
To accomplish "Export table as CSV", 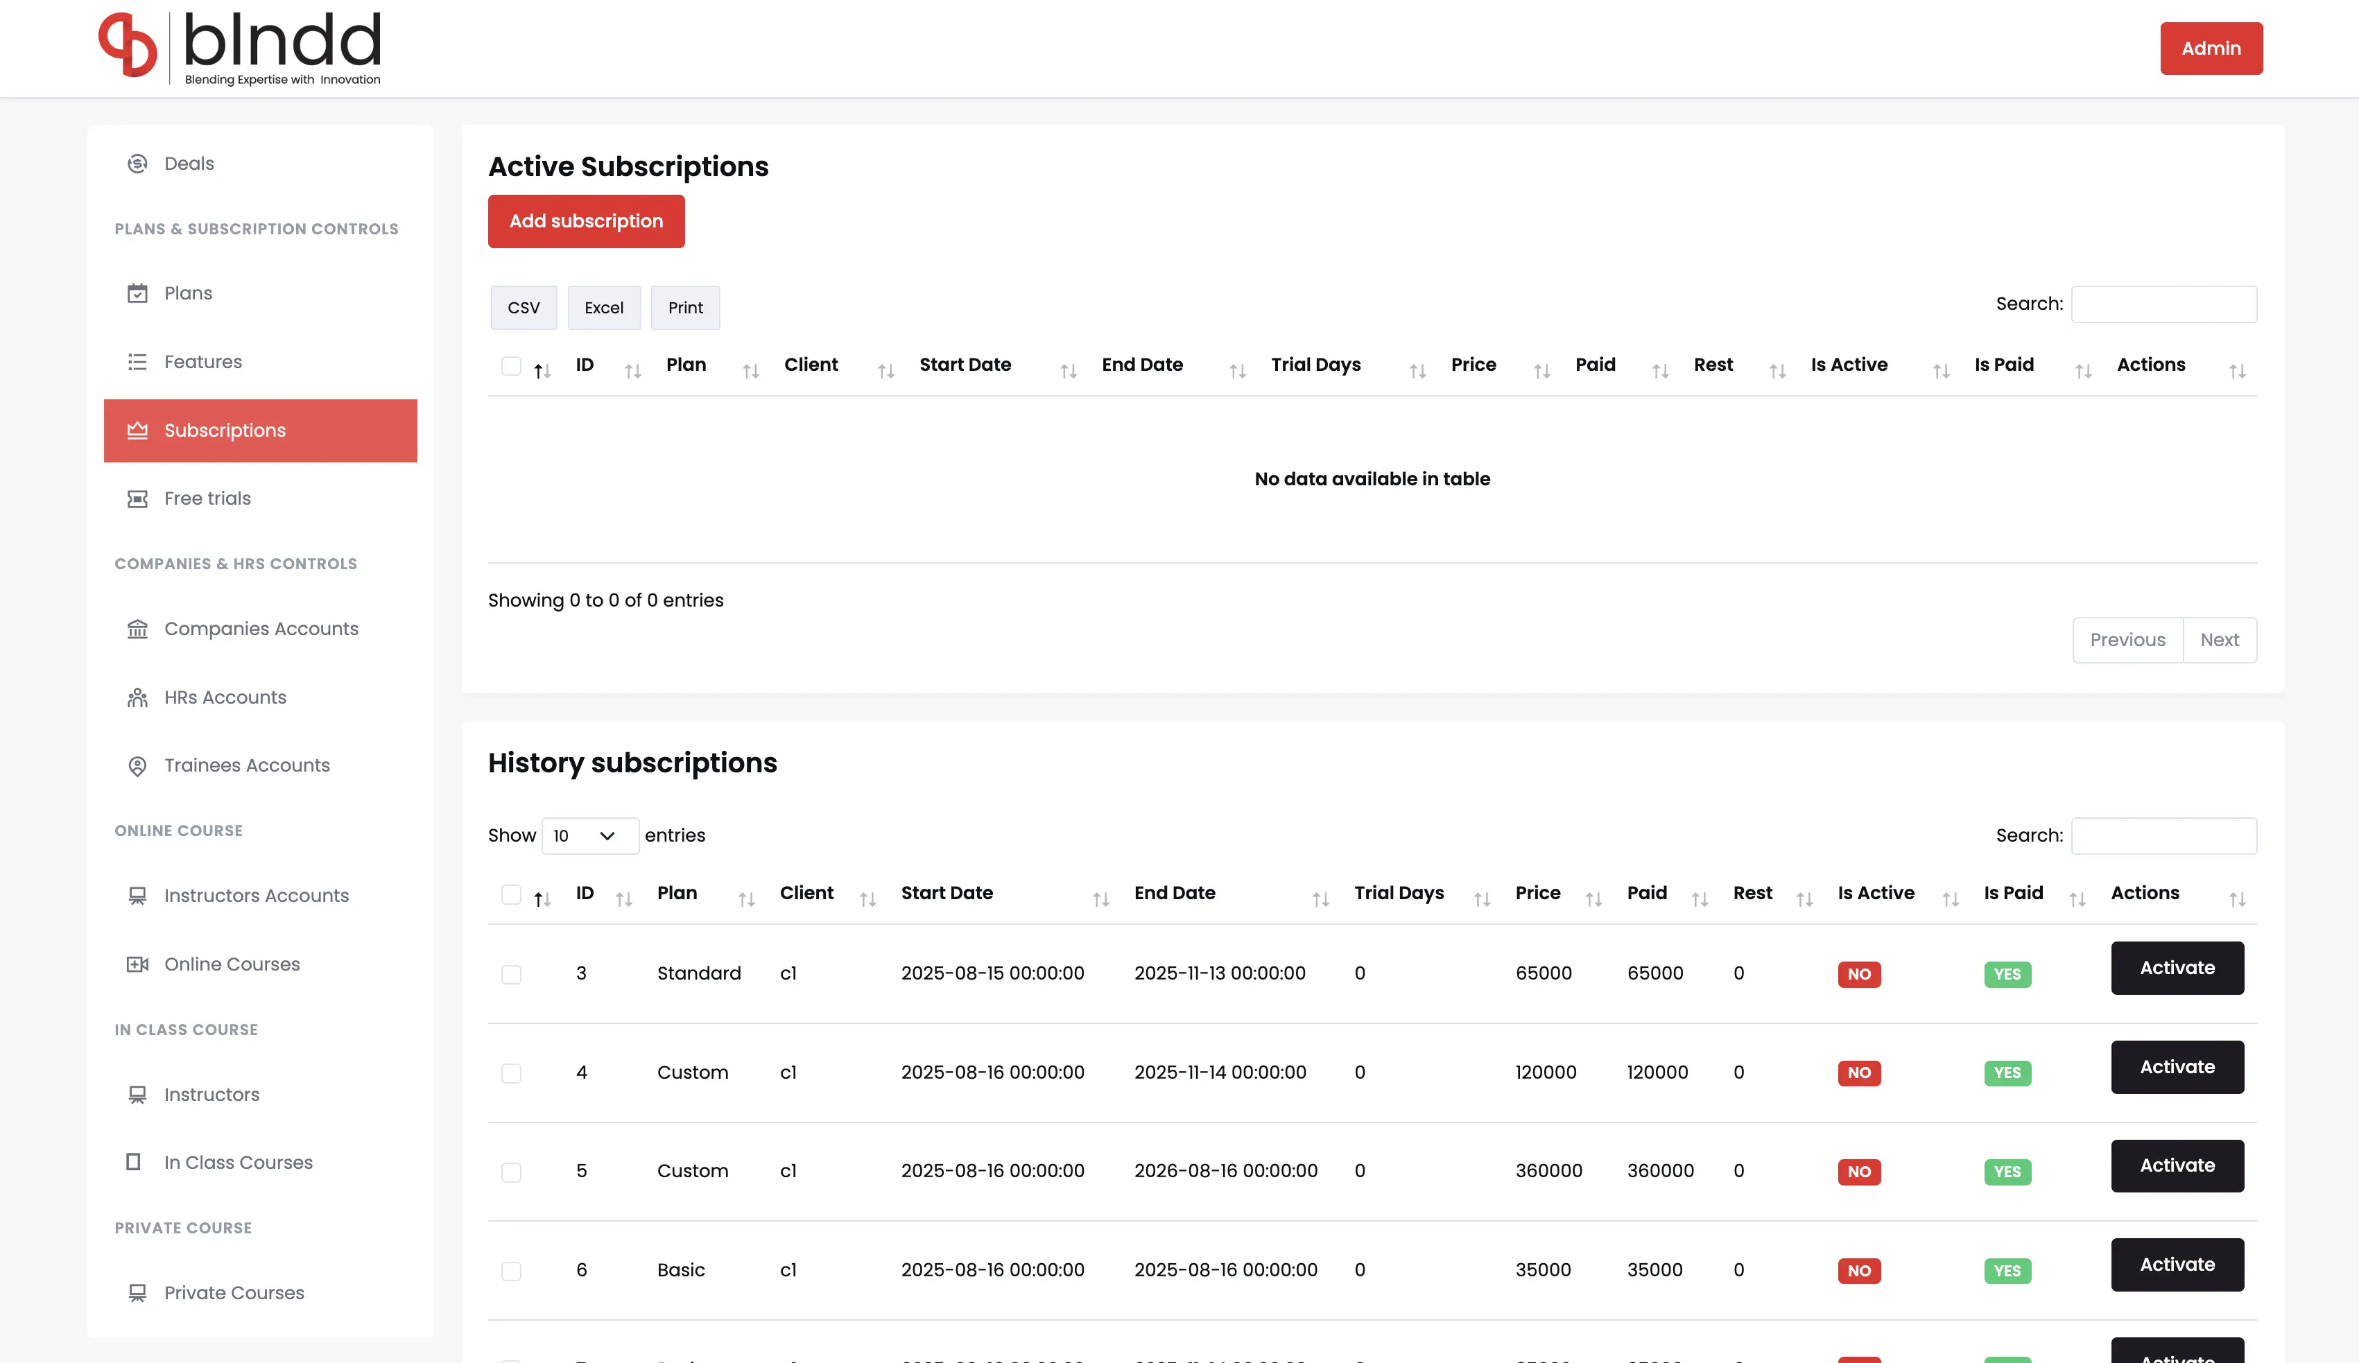I will coord(524,308).
